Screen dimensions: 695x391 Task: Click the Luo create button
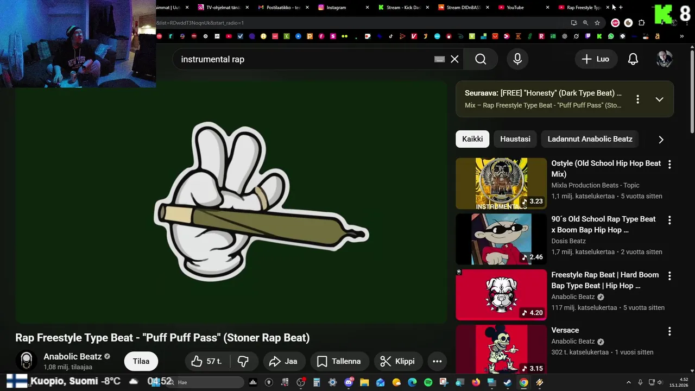[x=596, y=59]
